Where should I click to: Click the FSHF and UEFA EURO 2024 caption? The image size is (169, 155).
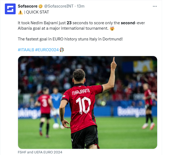(x=40, y=152)
